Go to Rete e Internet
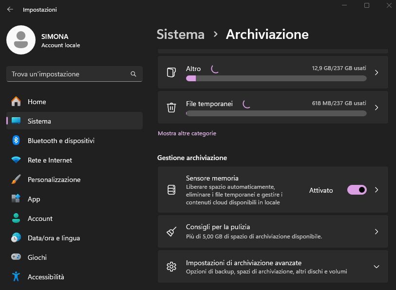Viewport: 396px width, 290px height. pyautogui.click(x=75, y=160)
